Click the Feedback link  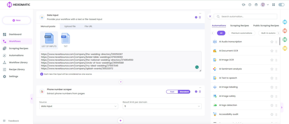click(x=11, y=121)
